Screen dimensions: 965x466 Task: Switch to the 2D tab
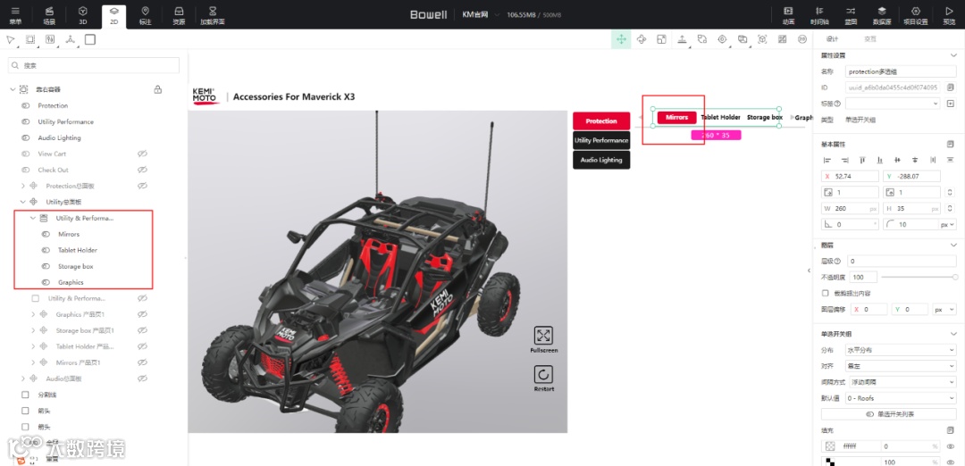[113, 15]
